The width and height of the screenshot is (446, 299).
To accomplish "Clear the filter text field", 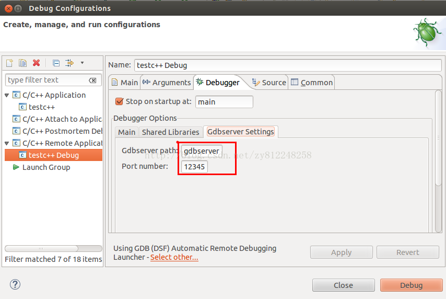I will [x=93, y=80].
